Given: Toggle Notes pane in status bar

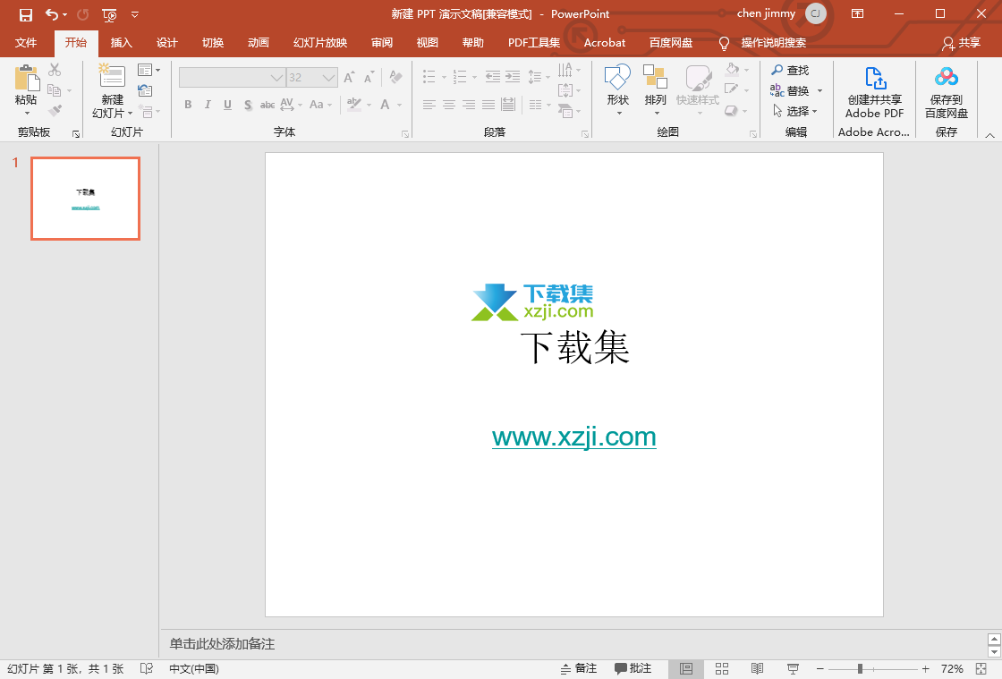Looking at the screenshot, I should (x=578, y=669).
